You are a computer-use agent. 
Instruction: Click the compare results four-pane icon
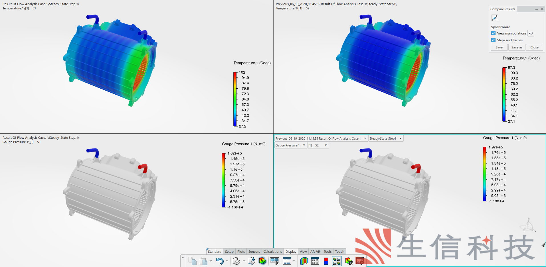click(x=337, y=261)
